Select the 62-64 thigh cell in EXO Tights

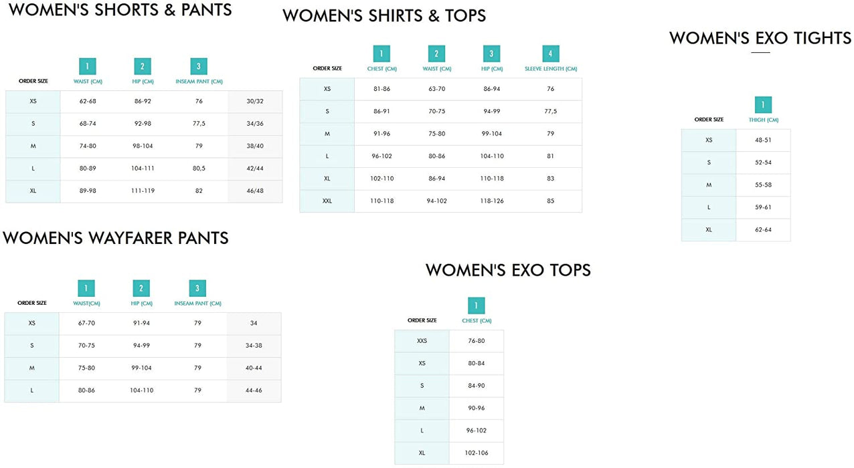(763, 230)
